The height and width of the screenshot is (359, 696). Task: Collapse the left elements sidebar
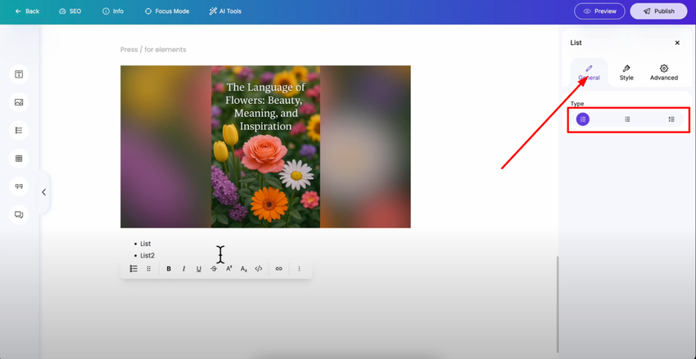tap(43, 192)
